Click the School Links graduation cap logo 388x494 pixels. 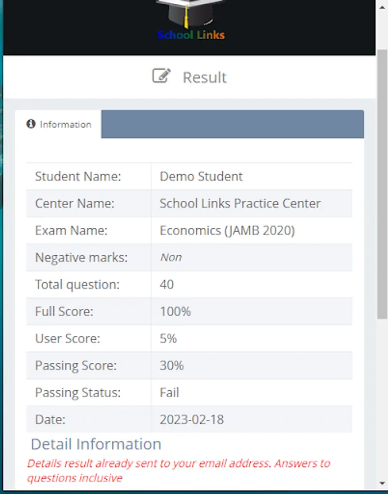(x=190, y=13)
